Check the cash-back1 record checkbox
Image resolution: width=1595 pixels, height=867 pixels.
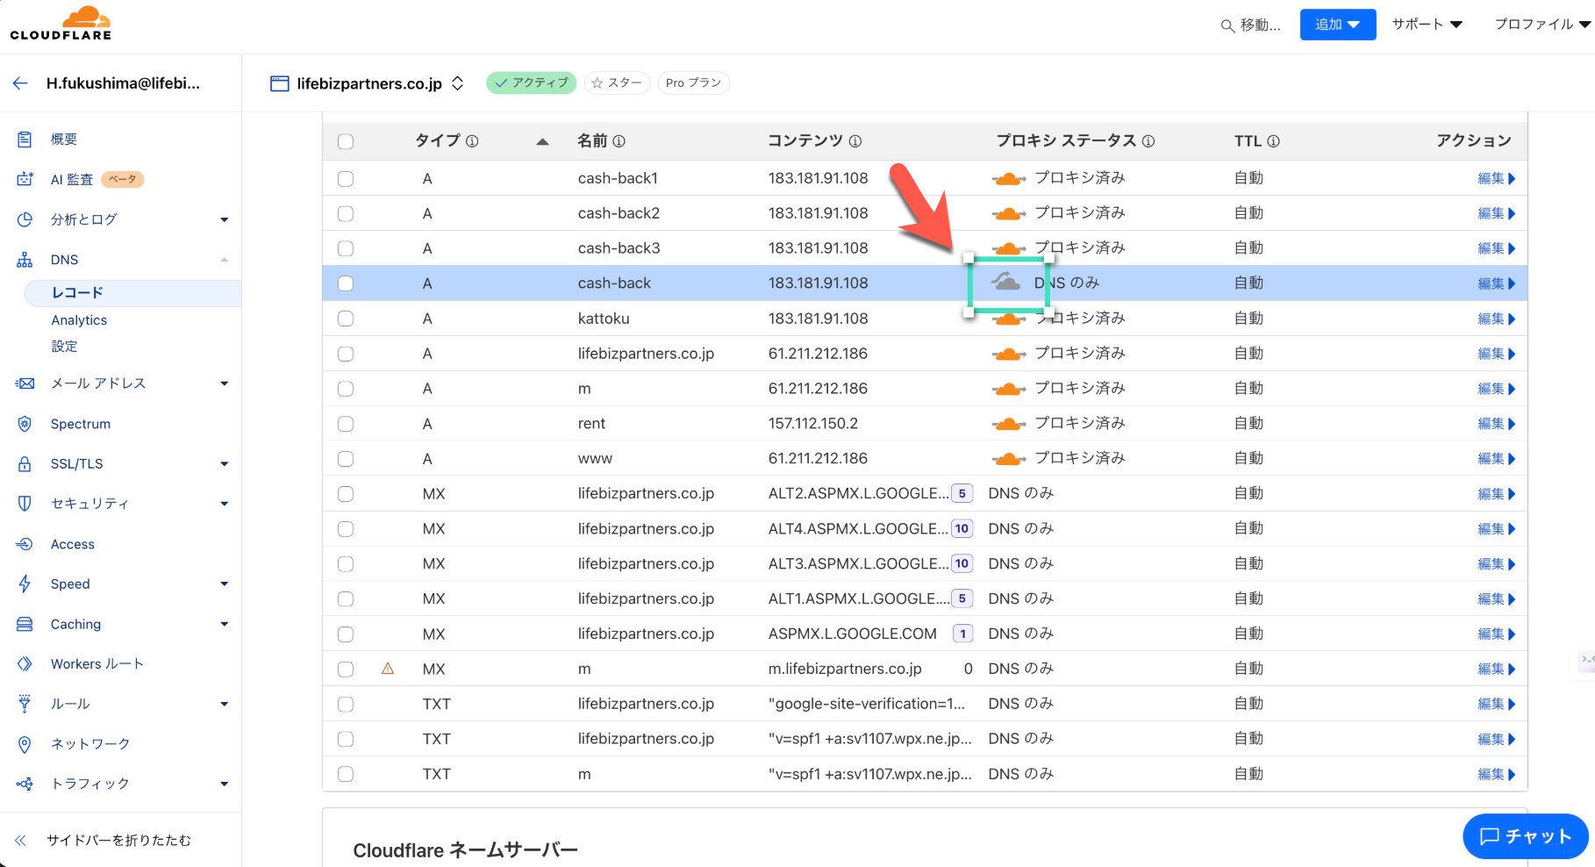[x=346, y=179]
